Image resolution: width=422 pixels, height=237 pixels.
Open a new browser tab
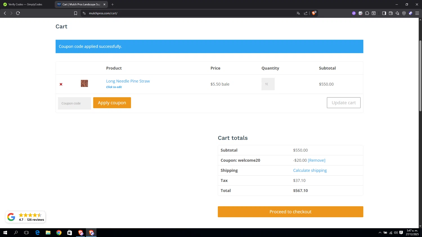(x=113, y=4)
